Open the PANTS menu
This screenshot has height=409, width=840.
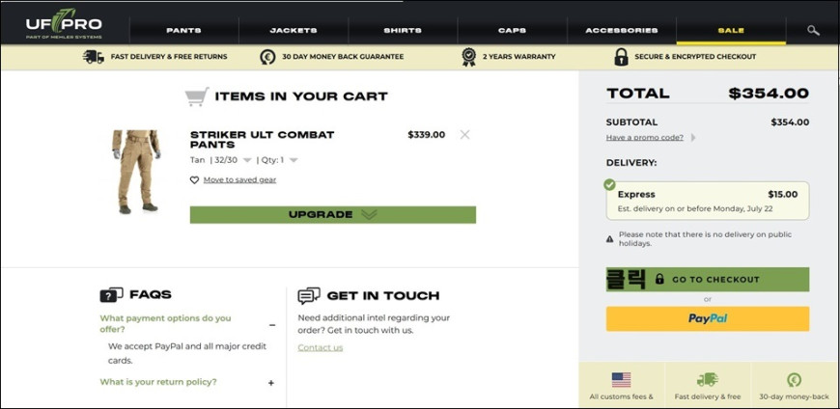click(x=183, y=31)
